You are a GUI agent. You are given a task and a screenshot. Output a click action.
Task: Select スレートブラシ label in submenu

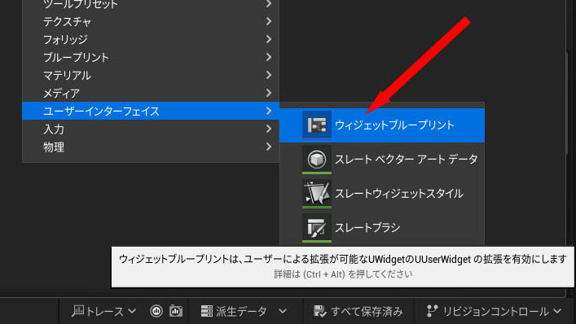[367, 228]
